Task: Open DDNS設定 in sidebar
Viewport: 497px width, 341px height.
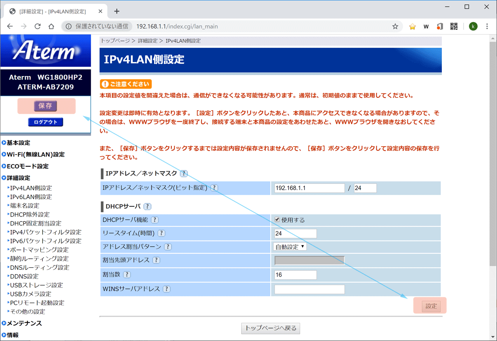Action: [24, 276]
